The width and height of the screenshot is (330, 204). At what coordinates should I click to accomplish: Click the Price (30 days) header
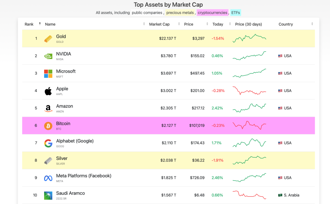tap(248, 24)
